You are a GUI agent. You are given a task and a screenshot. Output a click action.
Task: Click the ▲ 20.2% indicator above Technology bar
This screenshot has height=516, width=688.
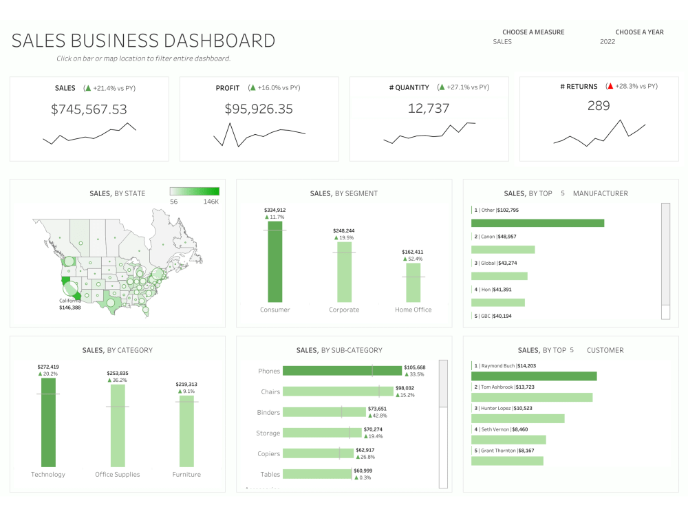click(x=39, y=374)
